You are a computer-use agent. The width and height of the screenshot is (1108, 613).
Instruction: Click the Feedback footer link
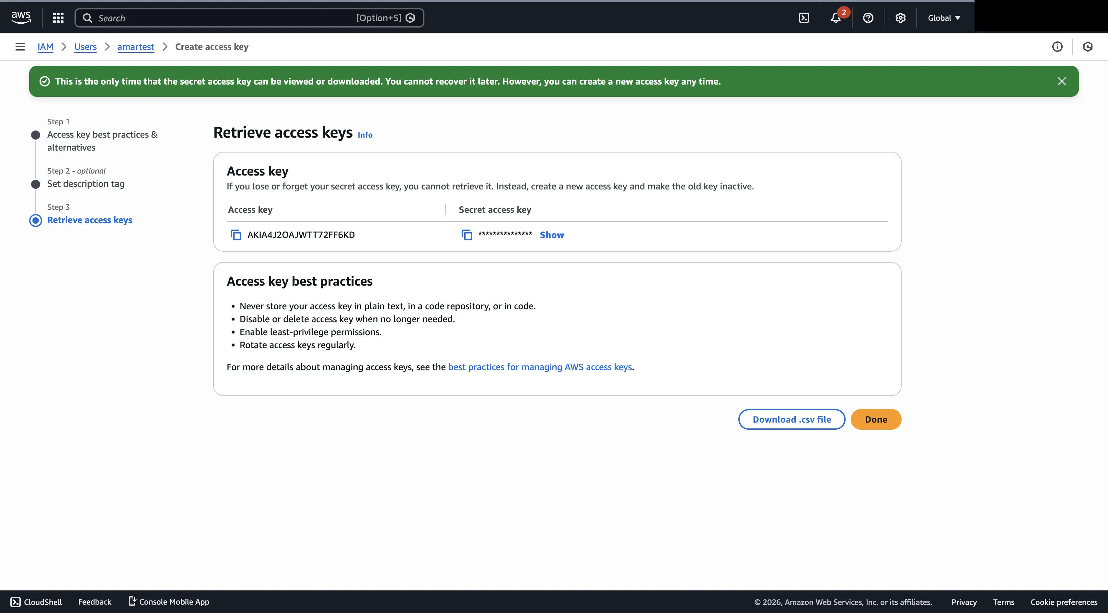click(95, 602)
